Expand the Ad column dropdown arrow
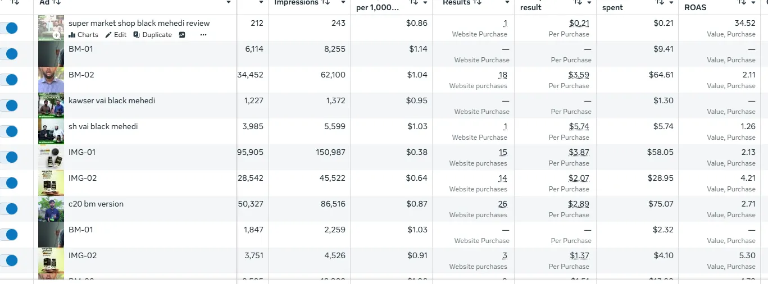This screenshot has width=768, height=284. point(229,3)
